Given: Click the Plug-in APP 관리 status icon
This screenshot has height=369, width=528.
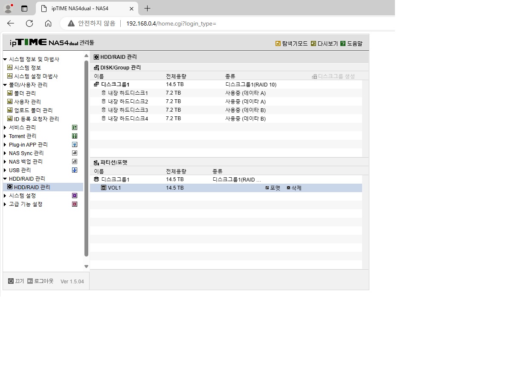Looking at the screenshot, I should pyautogui.click(x=75, y=144).
